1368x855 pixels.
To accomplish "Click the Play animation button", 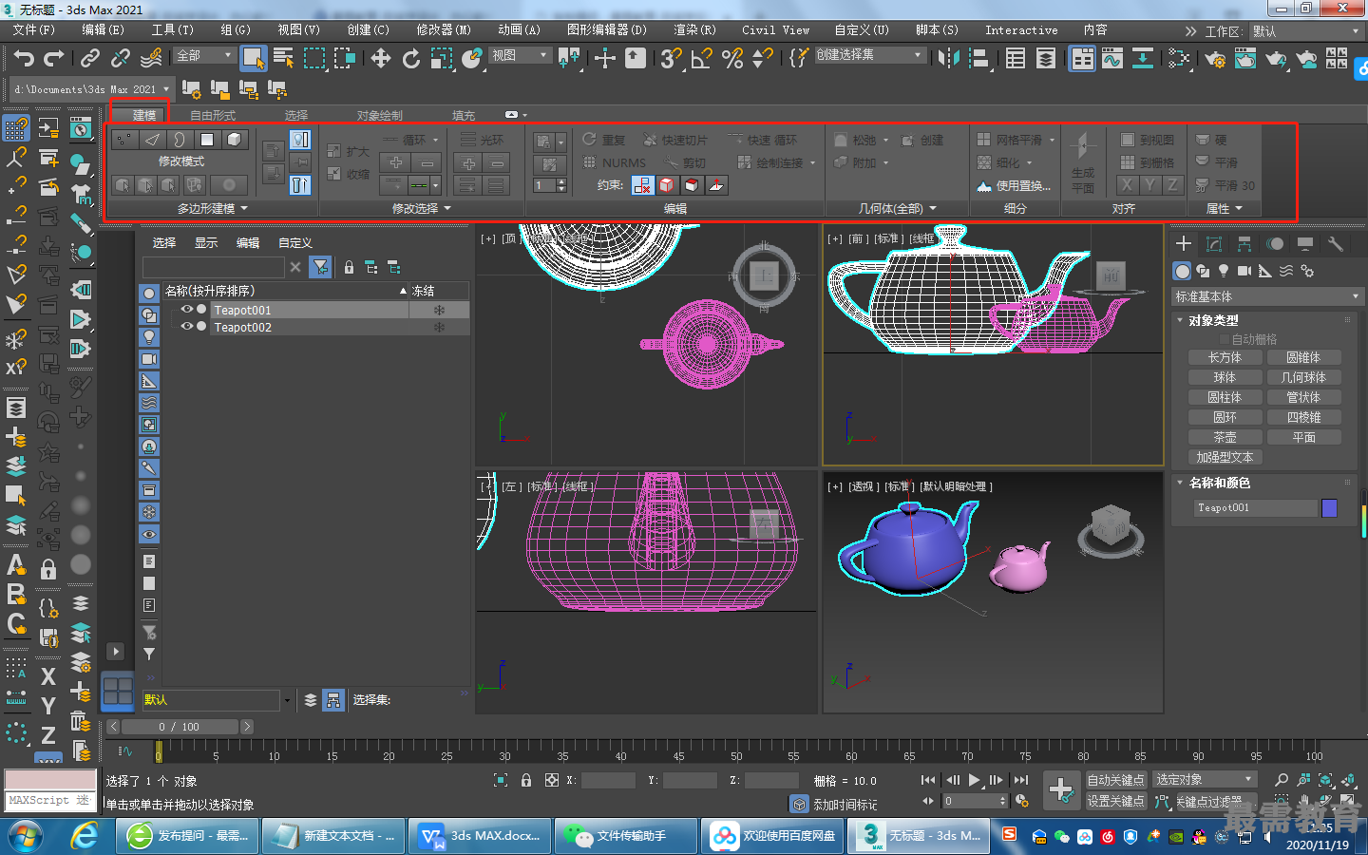I will 975,780.
